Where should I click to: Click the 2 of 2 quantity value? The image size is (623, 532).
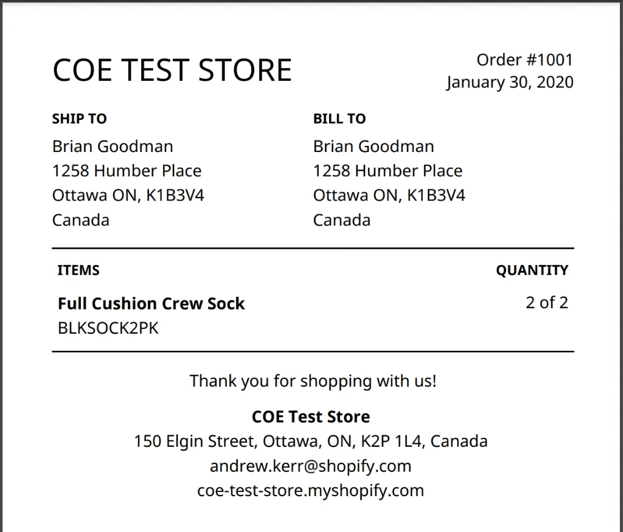click(546, 303)
